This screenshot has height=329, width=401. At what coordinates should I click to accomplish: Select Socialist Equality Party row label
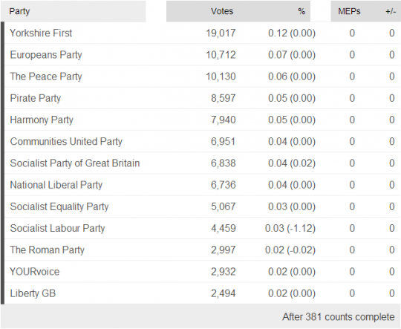[x=59, y=206]
